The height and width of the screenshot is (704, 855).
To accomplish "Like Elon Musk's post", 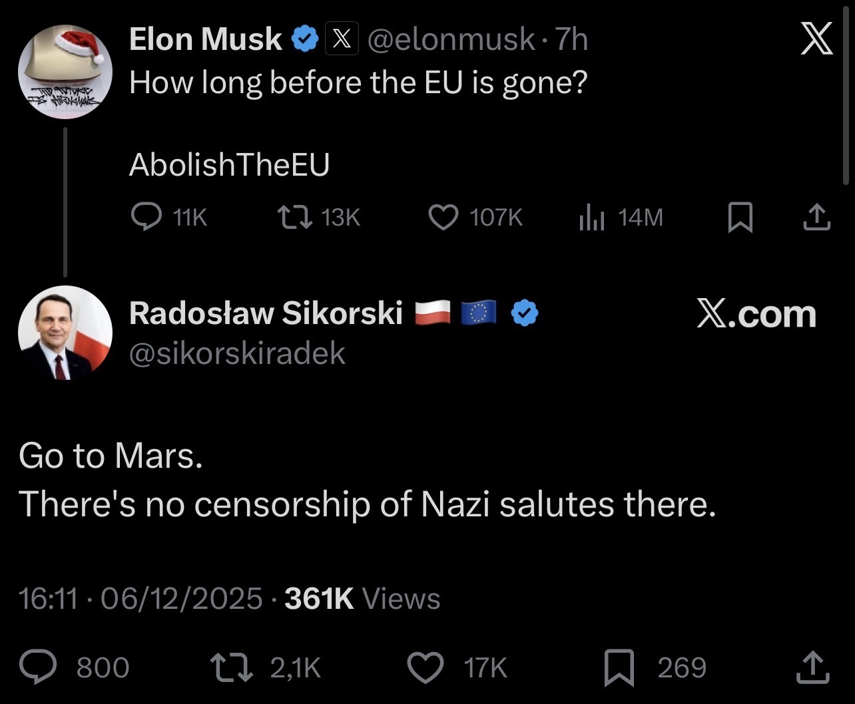I will point(442,217).
